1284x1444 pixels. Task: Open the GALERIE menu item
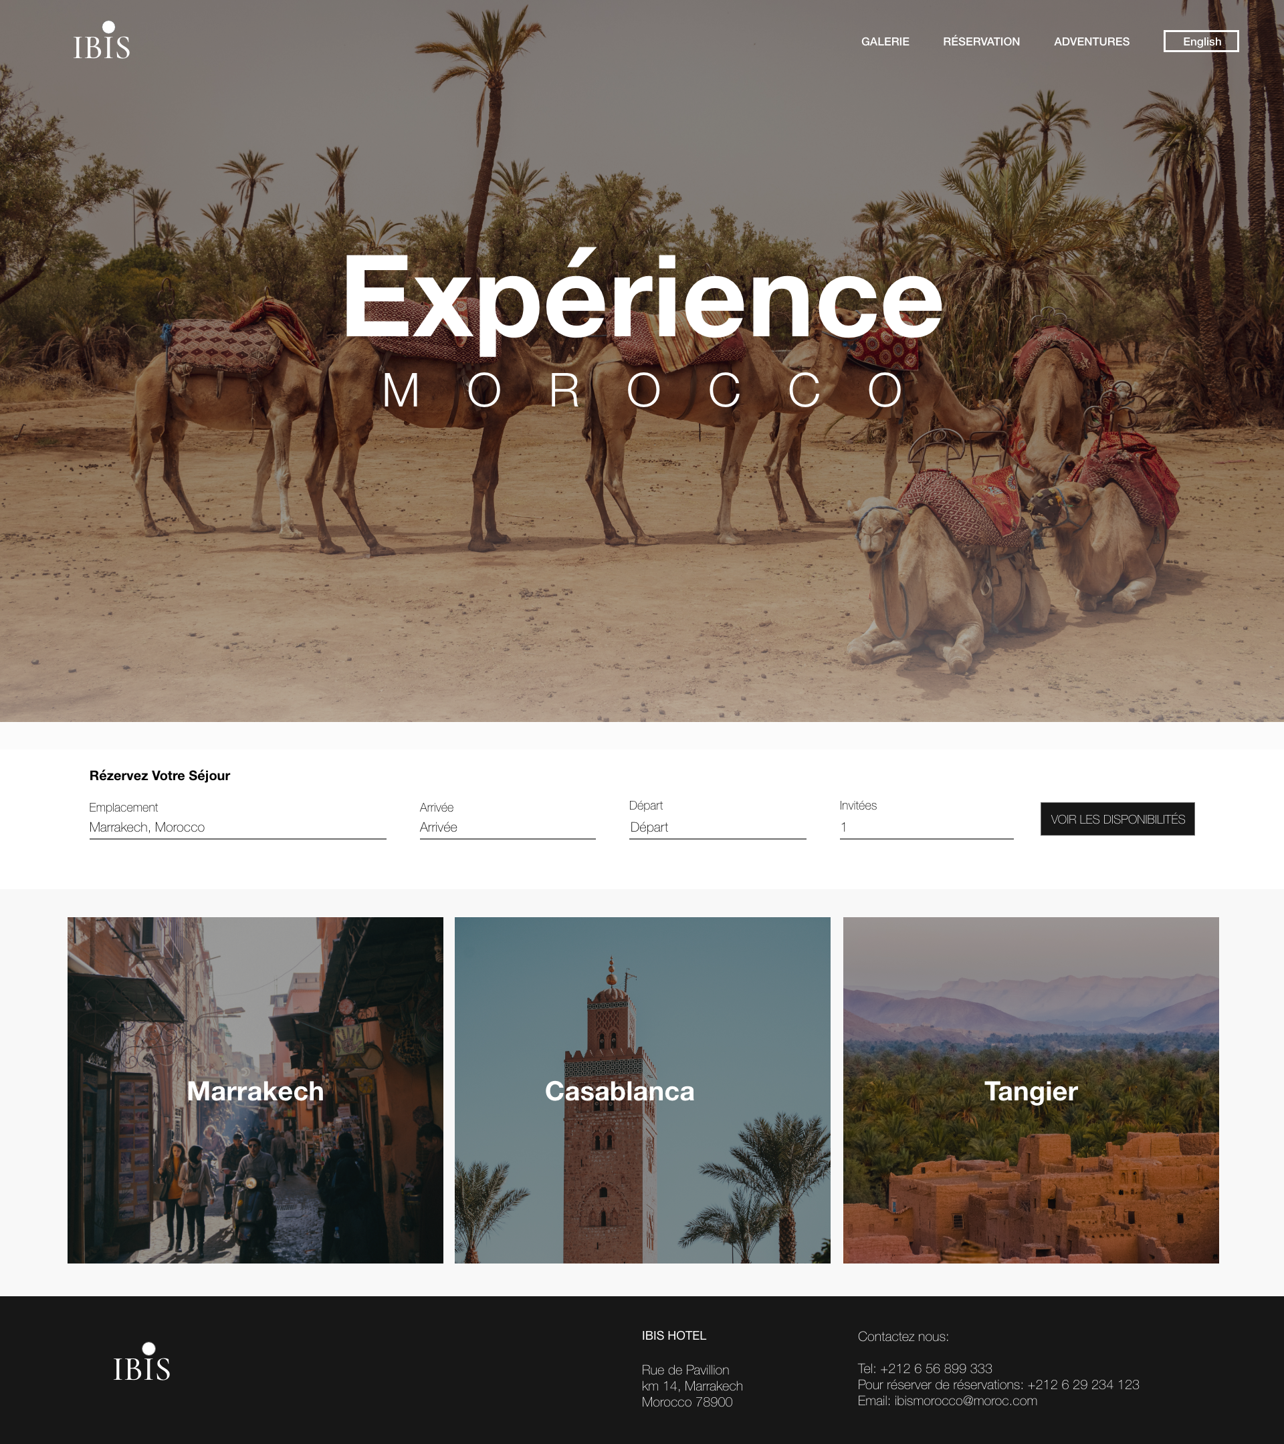[885, 41]
